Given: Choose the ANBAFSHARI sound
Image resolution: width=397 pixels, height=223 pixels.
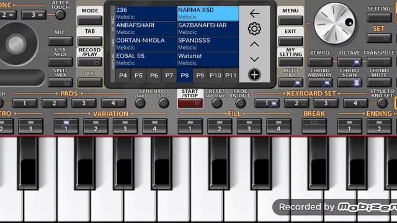Looking at the screenshot, I should pos(146,28).
